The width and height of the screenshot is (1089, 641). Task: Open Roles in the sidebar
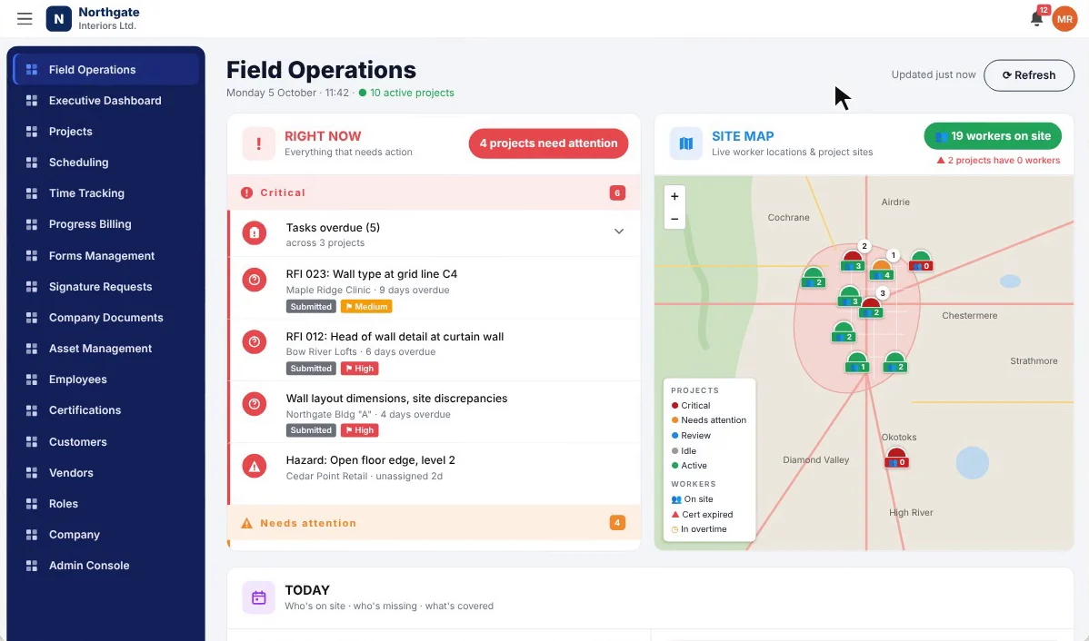105,504
